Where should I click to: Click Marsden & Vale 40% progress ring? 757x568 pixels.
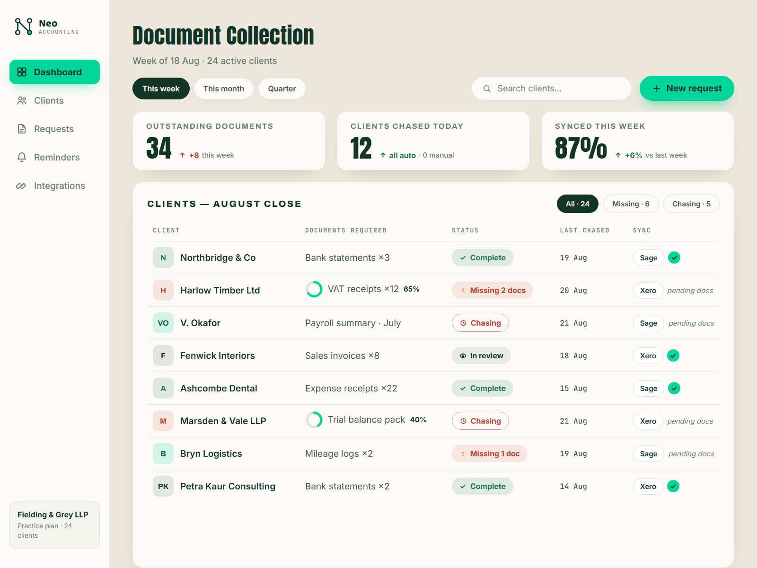[314, 420]
